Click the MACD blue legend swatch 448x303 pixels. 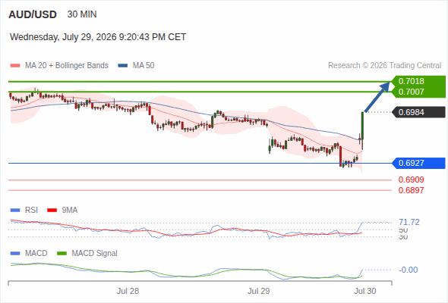coord(15,254)
